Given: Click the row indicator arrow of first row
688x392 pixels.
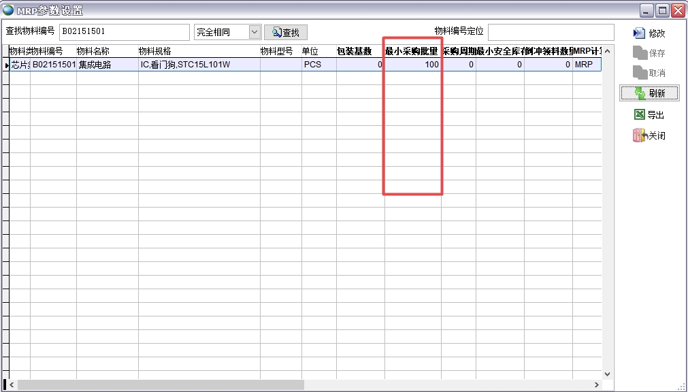Looking at the screenshot, I should coord(6,65).
